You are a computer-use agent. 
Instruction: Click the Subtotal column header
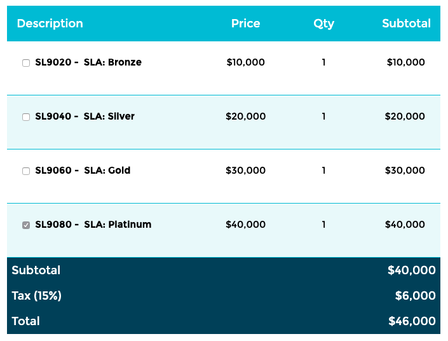(406, 24)
